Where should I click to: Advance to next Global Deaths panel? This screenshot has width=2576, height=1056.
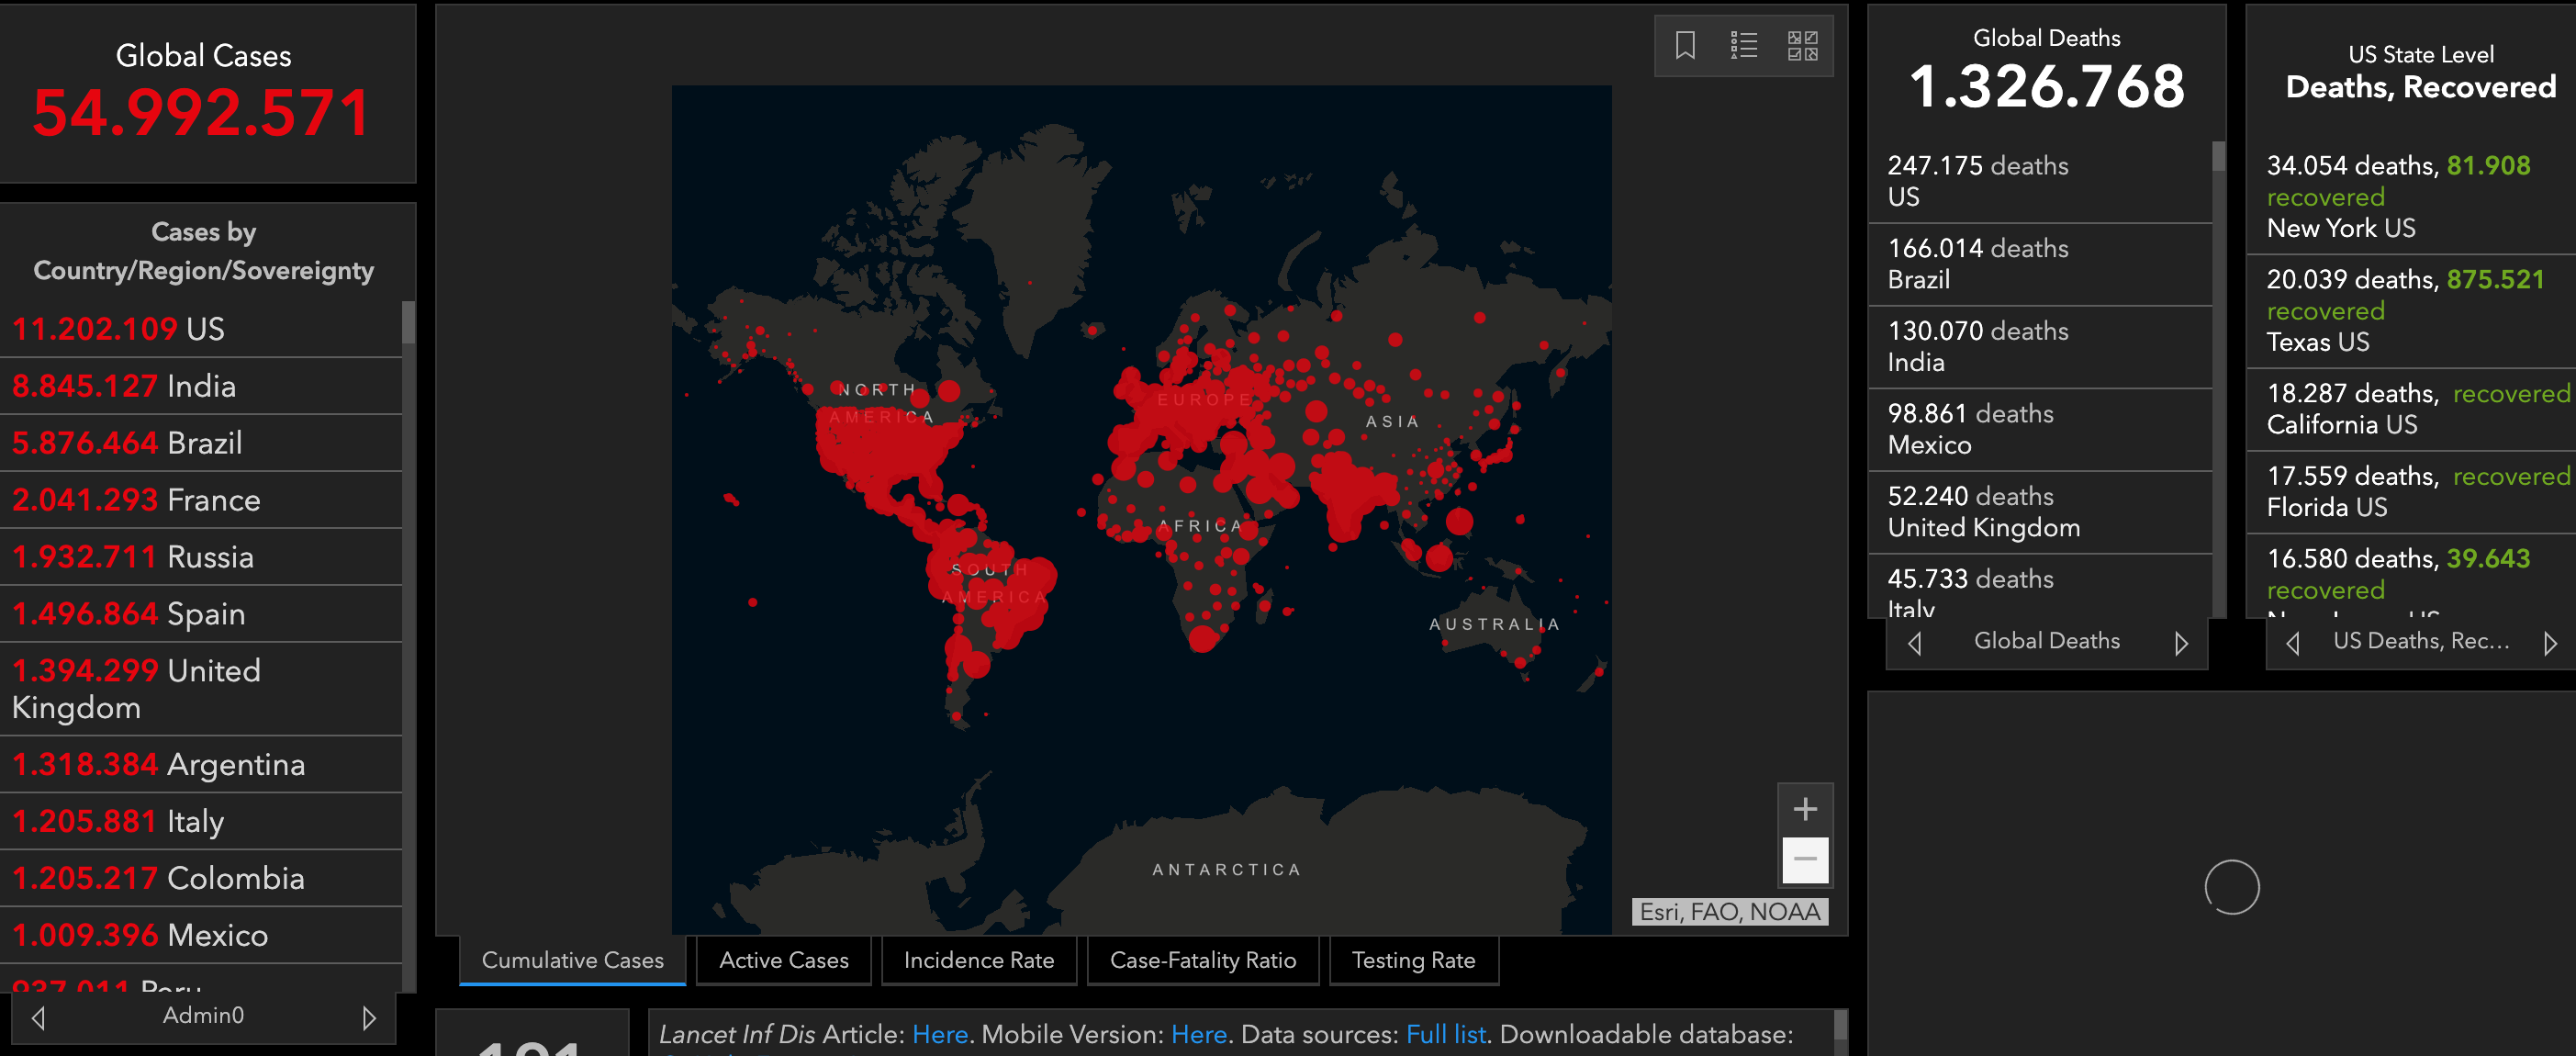2181,643
